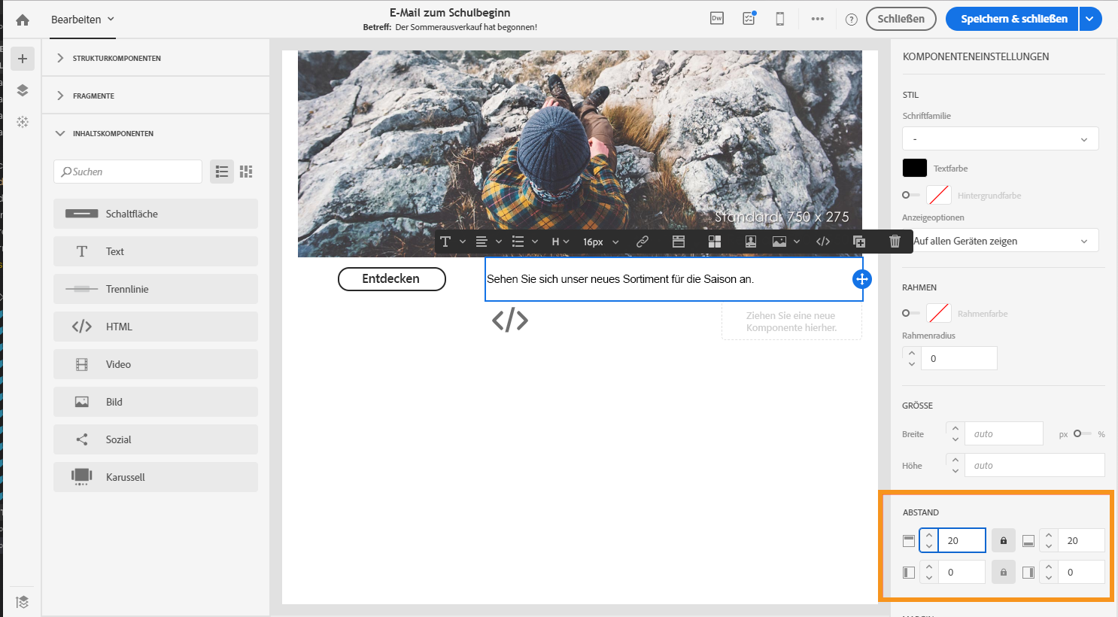Click into the Breite width field
The width and height of the screenshot is (1118, 617).
click(x=1004, y=433)
